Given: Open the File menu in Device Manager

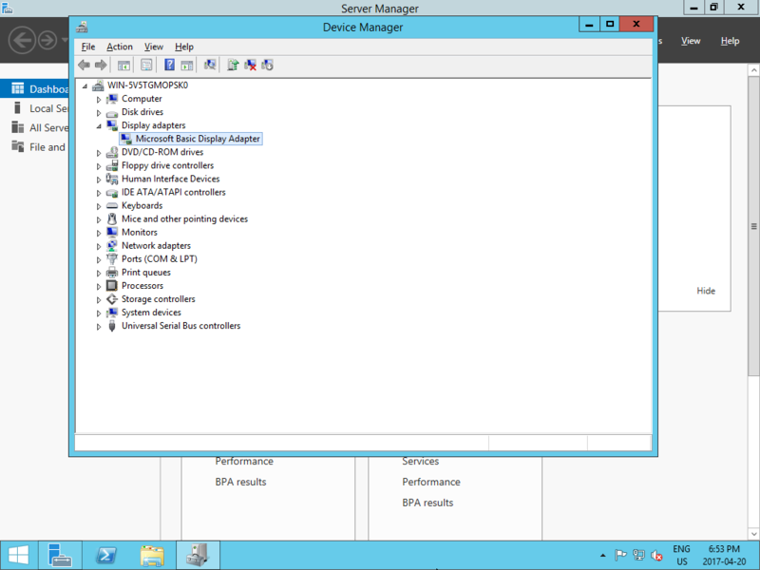Looking at the screenshot, I should tap(88, 47).
